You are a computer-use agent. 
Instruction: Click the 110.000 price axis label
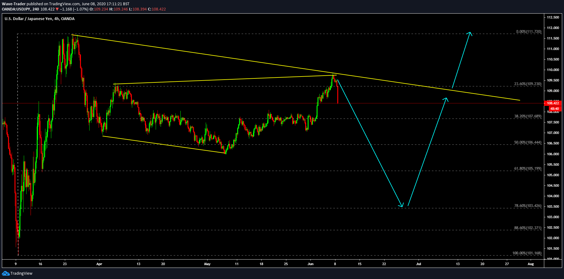[553, 70]
